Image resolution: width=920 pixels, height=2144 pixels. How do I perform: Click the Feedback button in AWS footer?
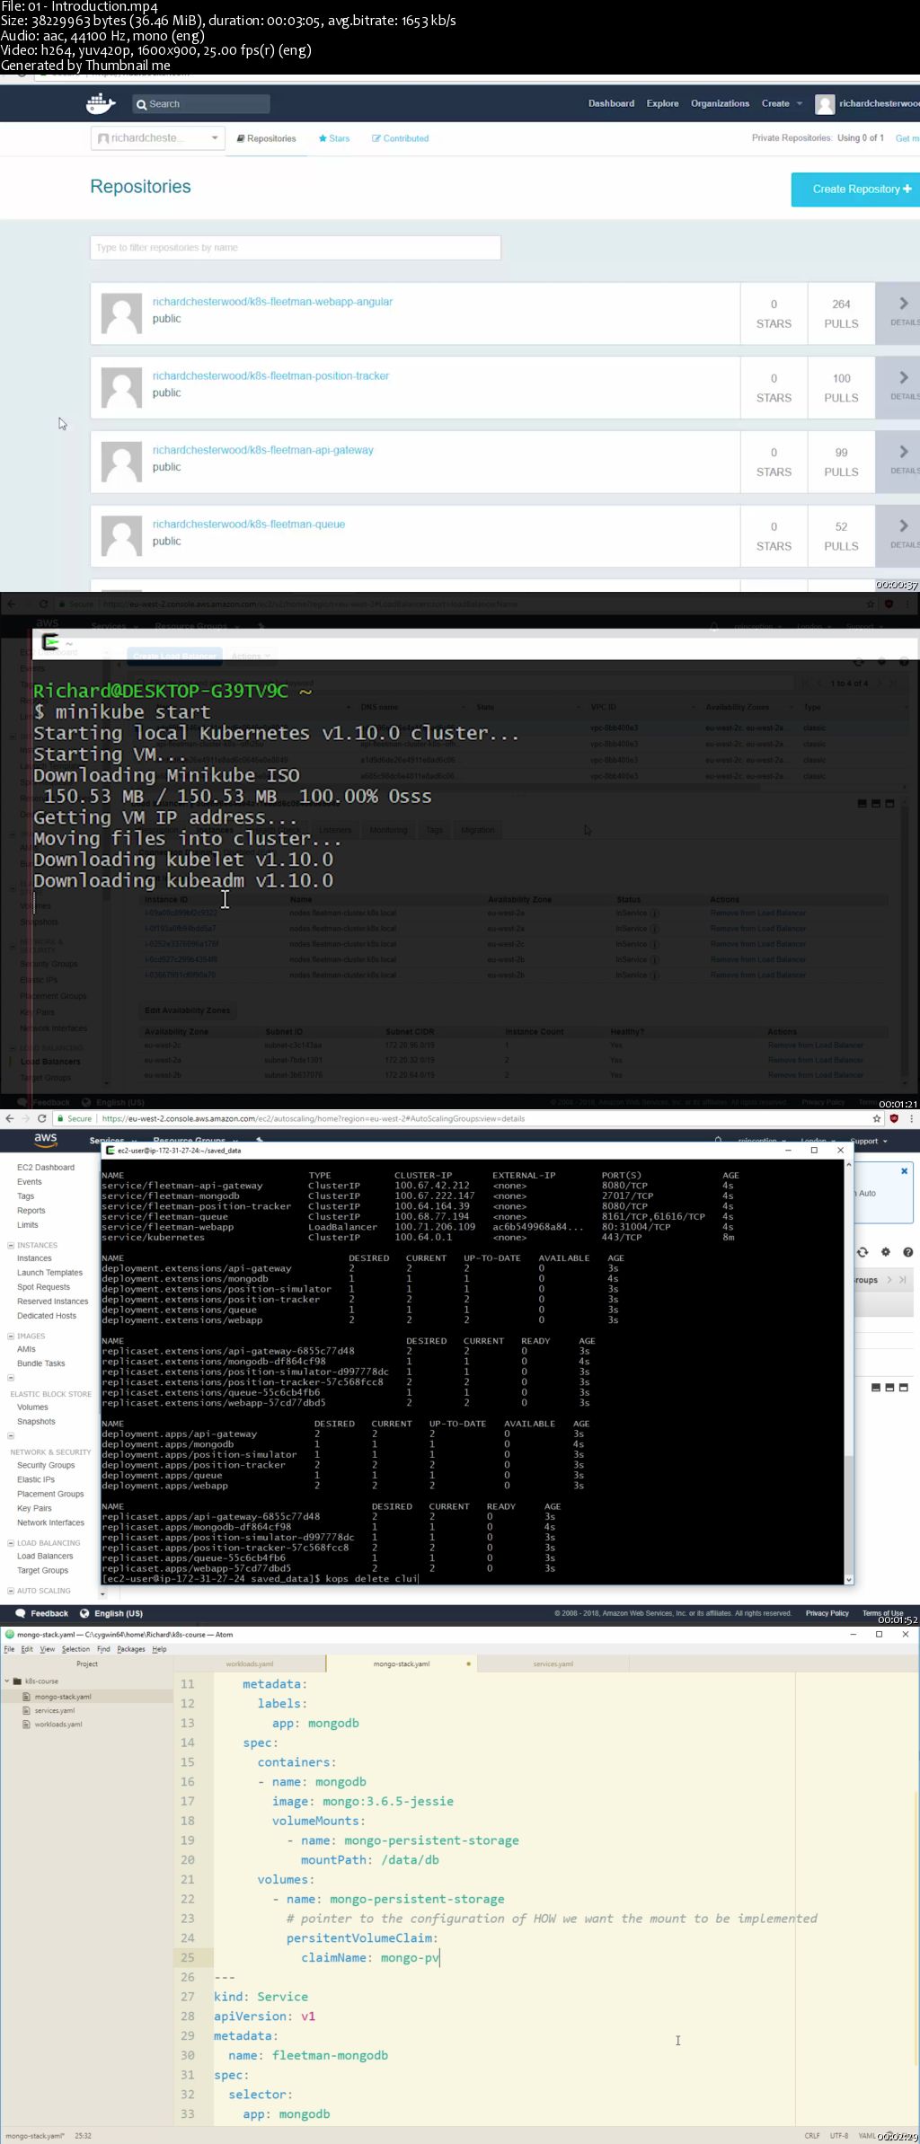[42, 1613]
